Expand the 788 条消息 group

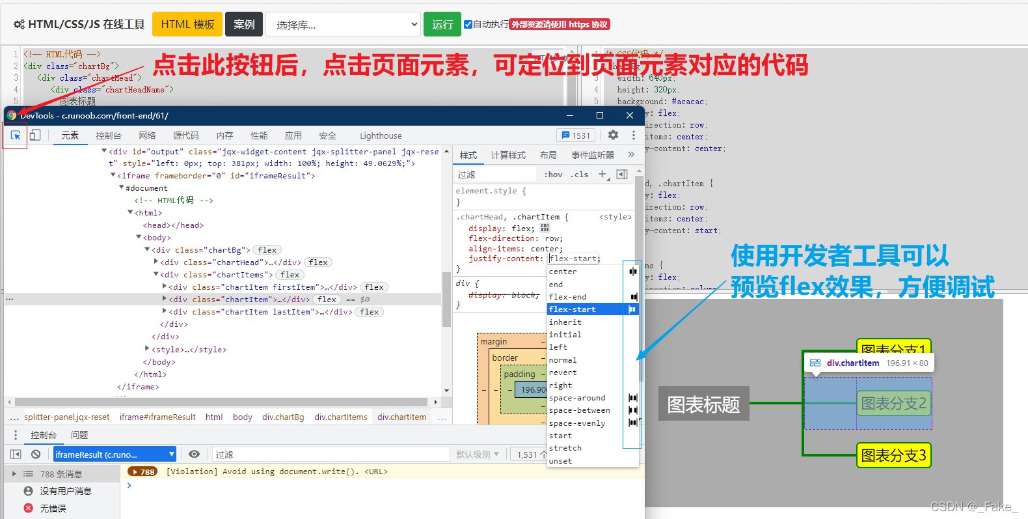(14, 474)
